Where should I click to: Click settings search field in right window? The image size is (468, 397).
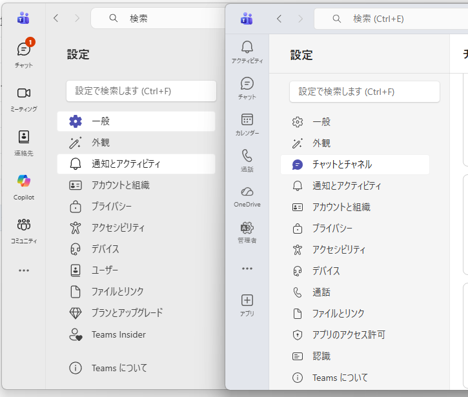click(365, 92)
